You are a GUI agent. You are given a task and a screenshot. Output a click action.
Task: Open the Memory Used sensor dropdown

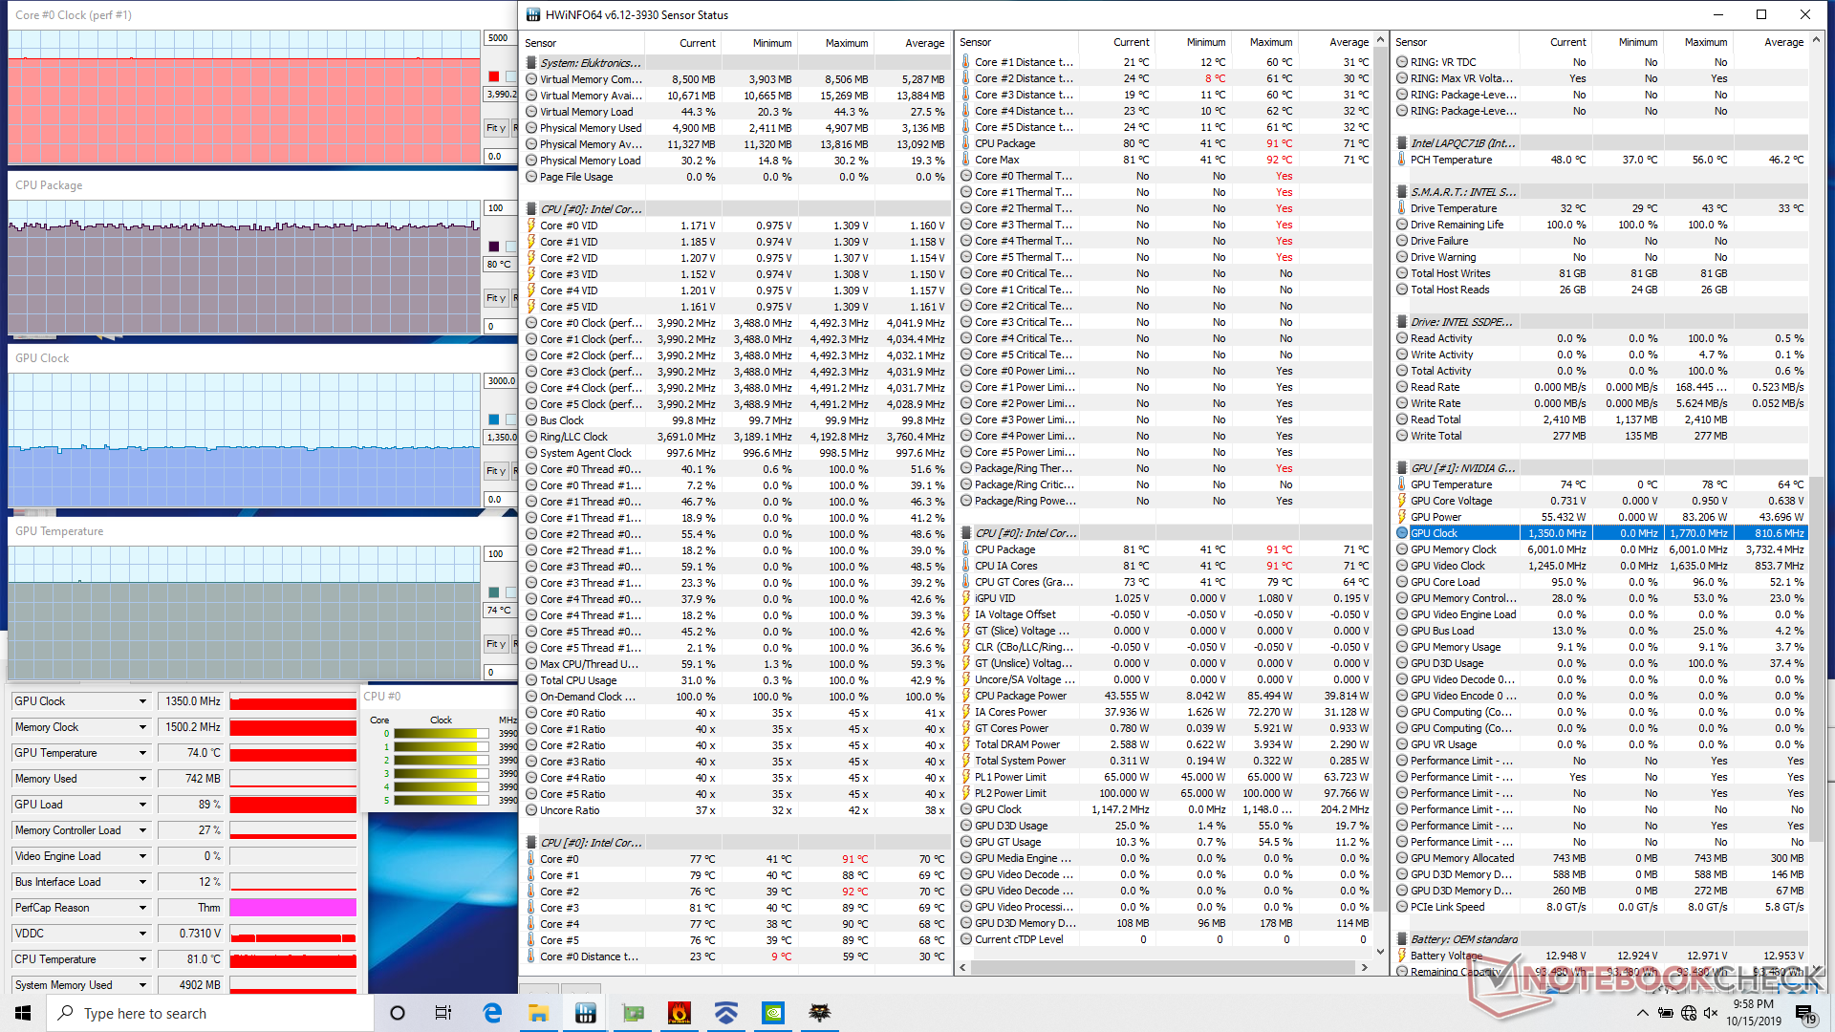[143, 779]
